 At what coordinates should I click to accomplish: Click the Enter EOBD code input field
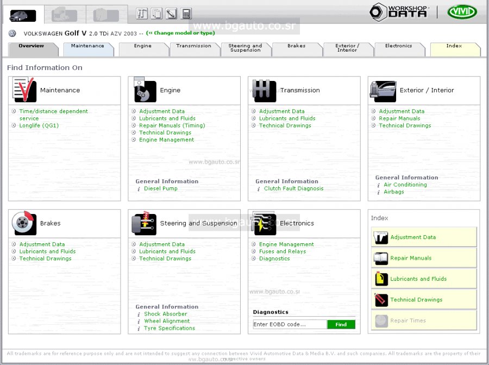pos(290,324)
